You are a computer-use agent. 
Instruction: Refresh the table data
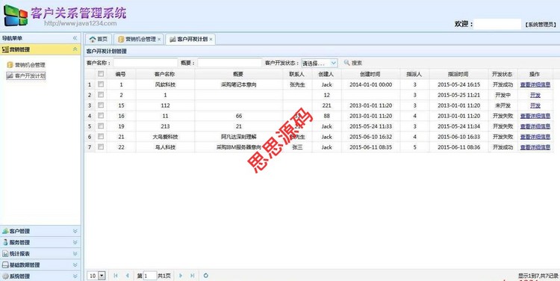pos(206,275)
